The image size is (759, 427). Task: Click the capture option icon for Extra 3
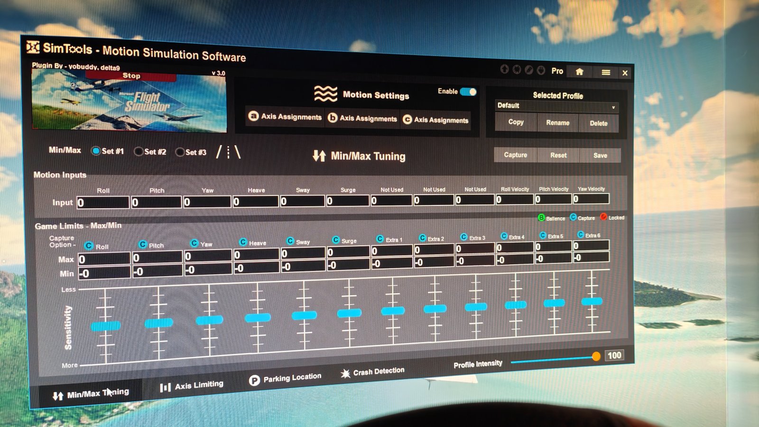(463, 237)
